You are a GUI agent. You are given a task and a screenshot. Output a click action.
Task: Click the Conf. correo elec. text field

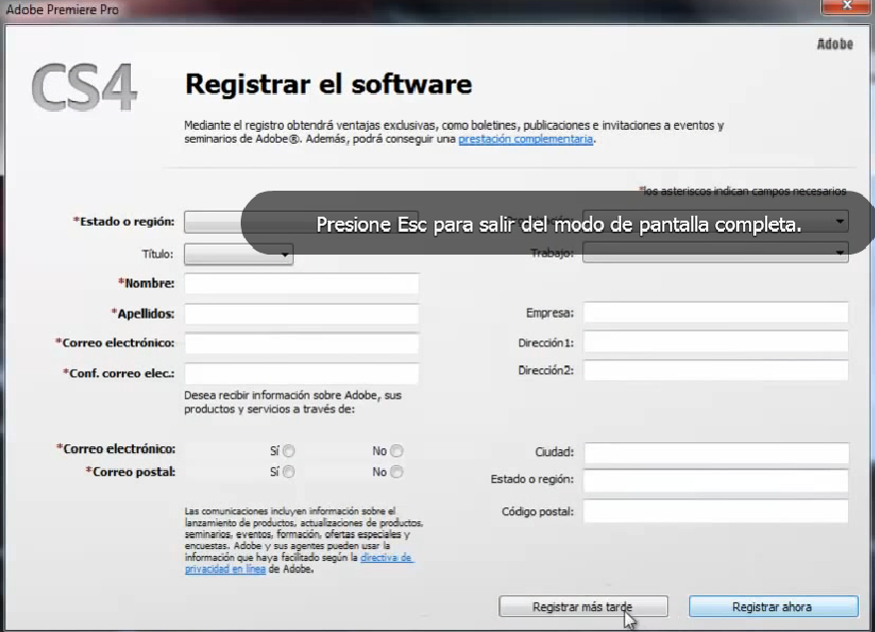click(x=302, y=373)
